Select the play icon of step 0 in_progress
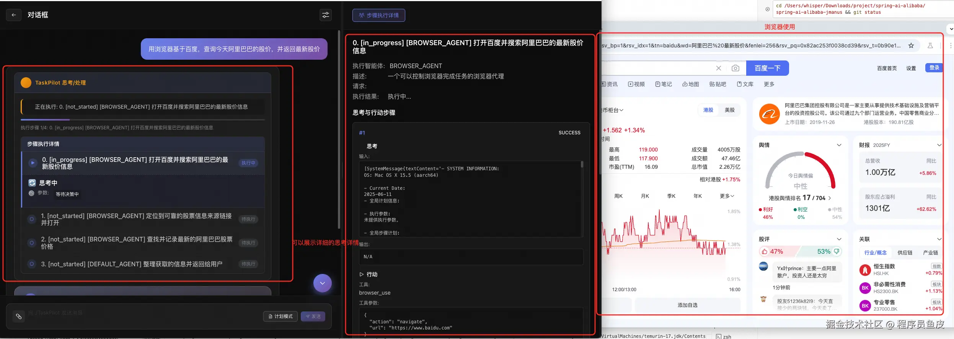This screenshot has height=339, width=954. point(33,163)
